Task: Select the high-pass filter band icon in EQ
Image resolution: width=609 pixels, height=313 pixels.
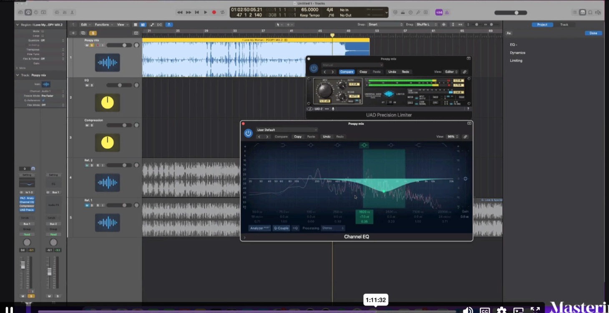Action: 257,145
